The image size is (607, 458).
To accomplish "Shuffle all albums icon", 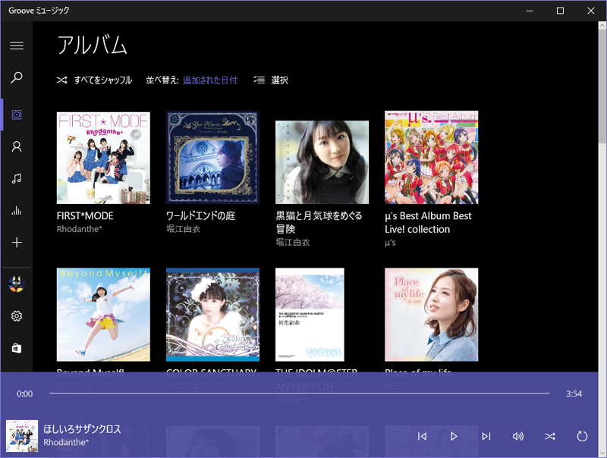I will pos(62,80).
